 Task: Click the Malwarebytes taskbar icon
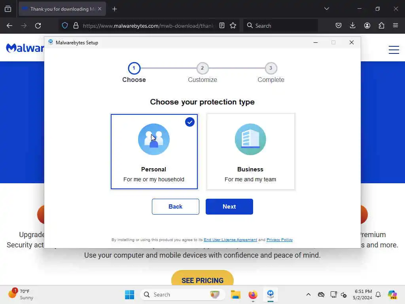point(271,294)
